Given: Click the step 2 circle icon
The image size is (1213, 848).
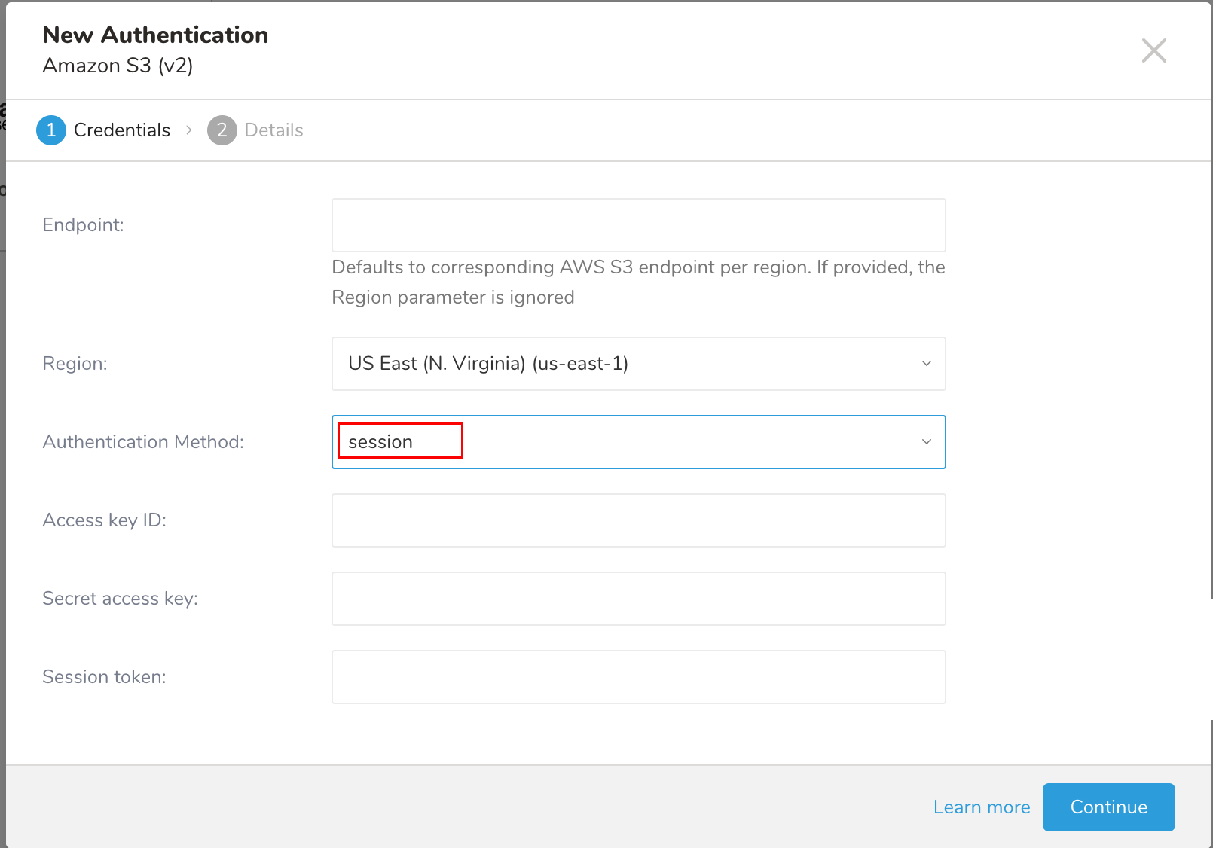Looking at the screenshot, I should pos(222,130).
